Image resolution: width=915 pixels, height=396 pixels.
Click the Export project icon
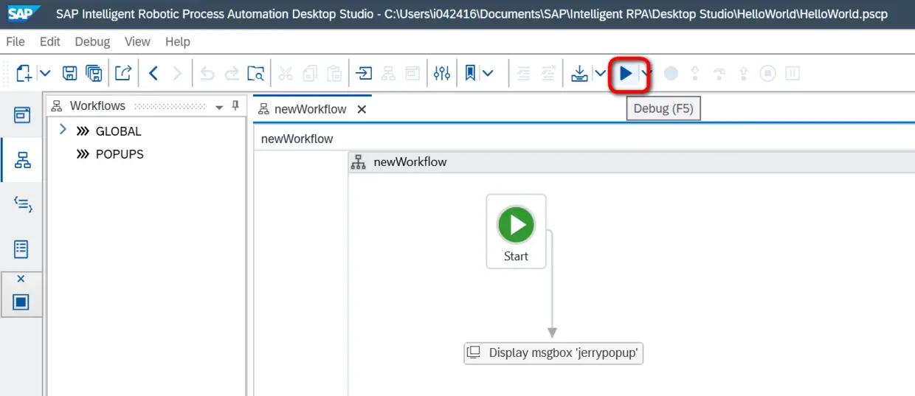(123, 73)
